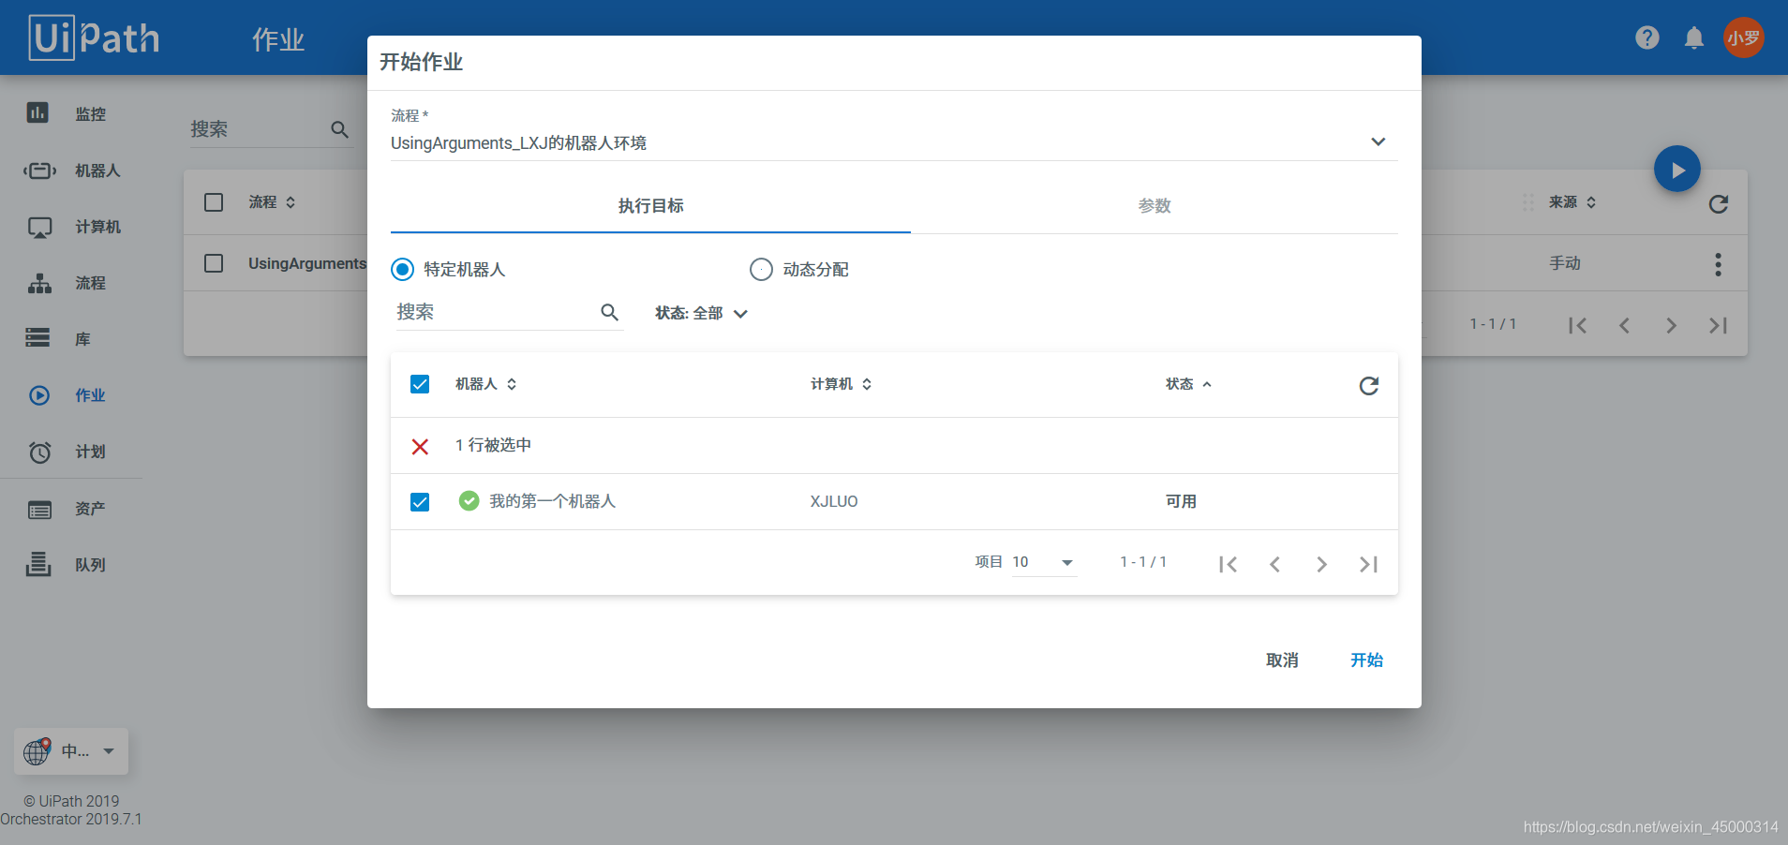Open the 资产 sidebar menu label
This screenshot has width=1788, height=845.
90,509
